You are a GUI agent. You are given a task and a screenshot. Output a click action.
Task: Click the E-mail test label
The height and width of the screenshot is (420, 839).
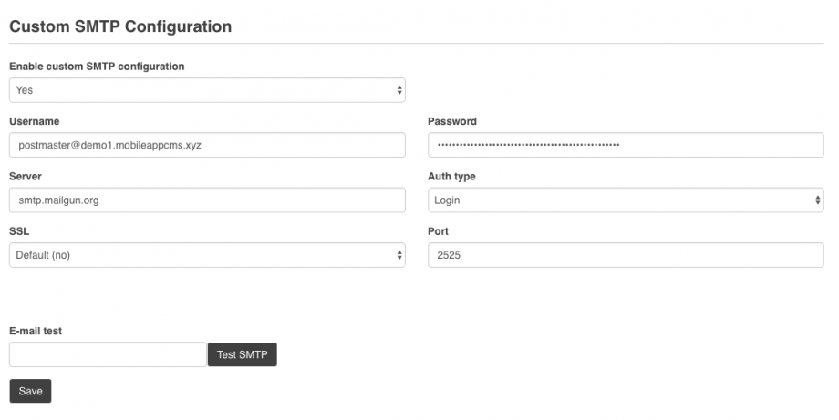(x=36, y=332)
